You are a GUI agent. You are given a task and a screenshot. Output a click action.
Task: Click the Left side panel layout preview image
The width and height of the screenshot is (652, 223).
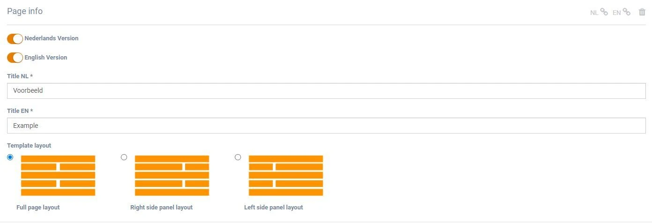tap(285, 176)
